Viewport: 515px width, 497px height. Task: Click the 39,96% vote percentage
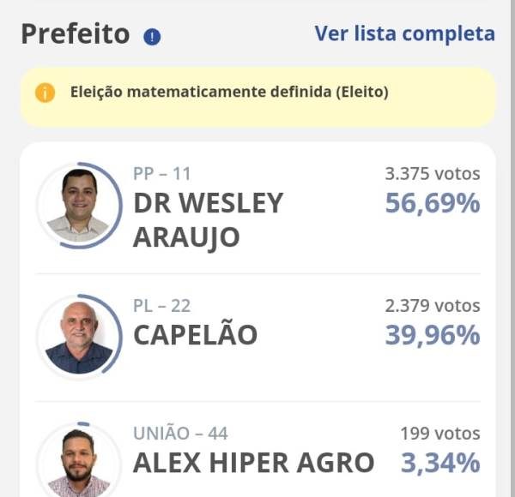[432, 335]
